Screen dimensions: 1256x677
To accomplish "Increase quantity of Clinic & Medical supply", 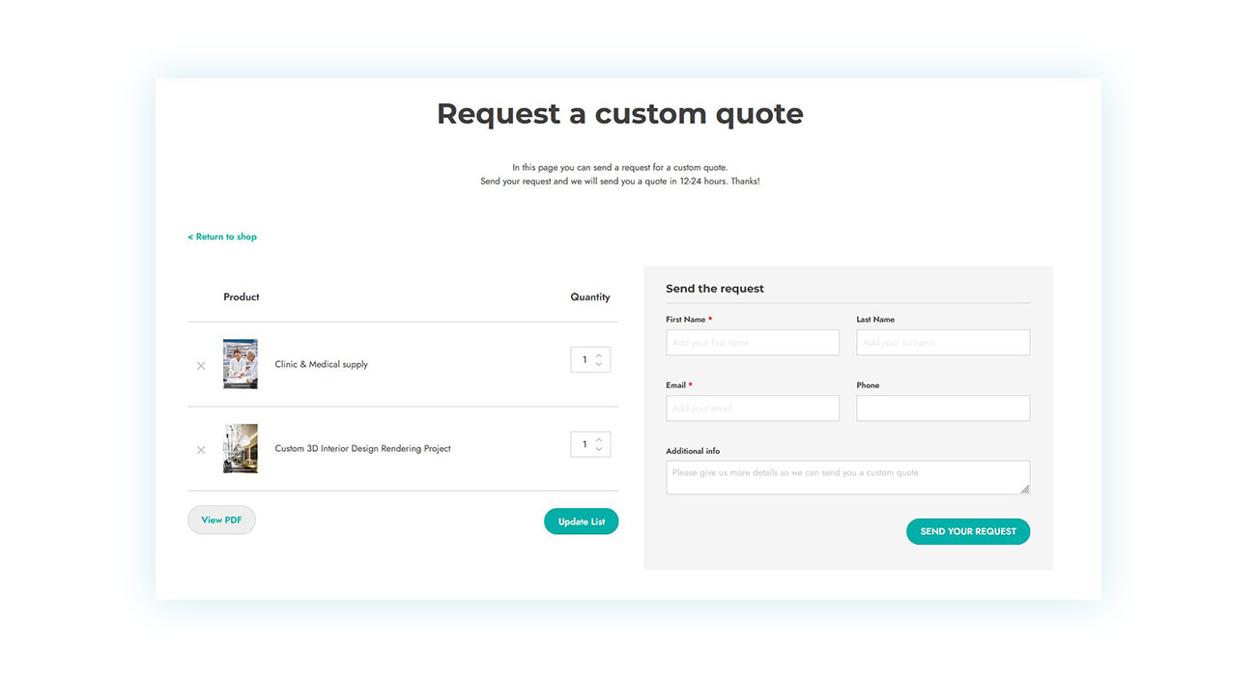I will point(599,355).
